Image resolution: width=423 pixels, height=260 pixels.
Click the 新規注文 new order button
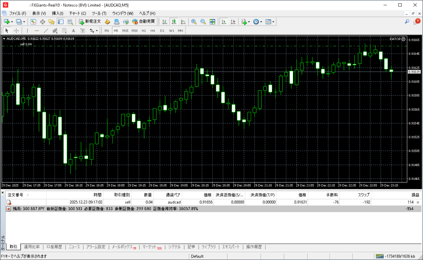[90, 21]
